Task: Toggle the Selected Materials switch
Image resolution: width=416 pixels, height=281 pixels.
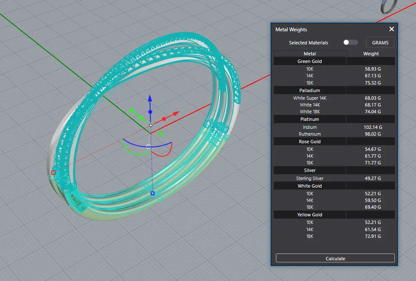Action: pyautogui.click(x=350, y=42)
